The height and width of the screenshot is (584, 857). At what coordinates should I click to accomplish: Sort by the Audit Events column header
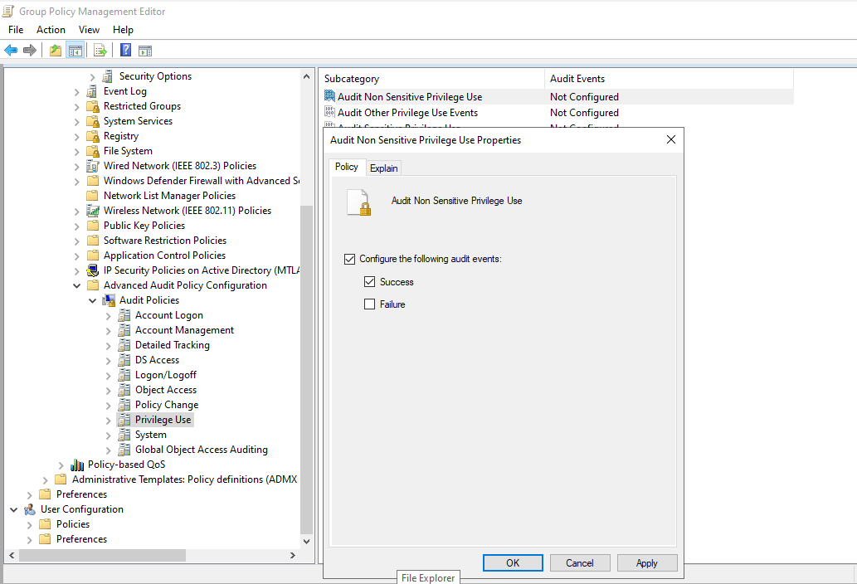669,79
